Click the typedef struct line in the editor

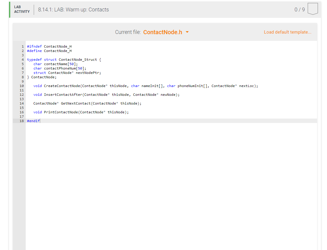(63, 59)
